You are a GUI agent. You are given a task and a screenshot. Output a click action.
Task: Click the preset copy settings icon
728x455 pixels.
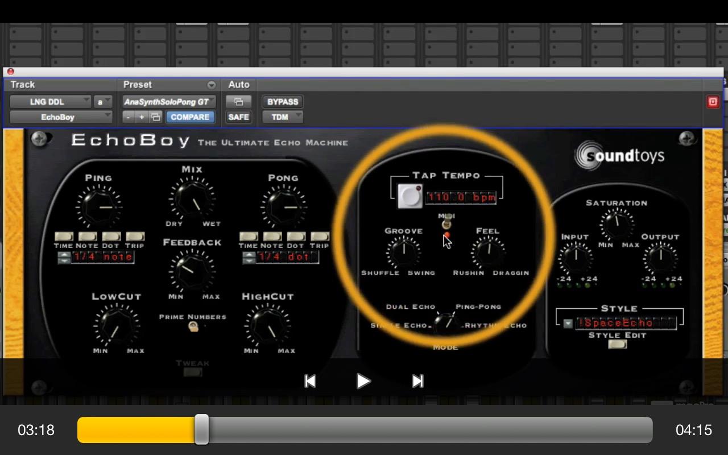pyautogui.click(x=155, y=117)
